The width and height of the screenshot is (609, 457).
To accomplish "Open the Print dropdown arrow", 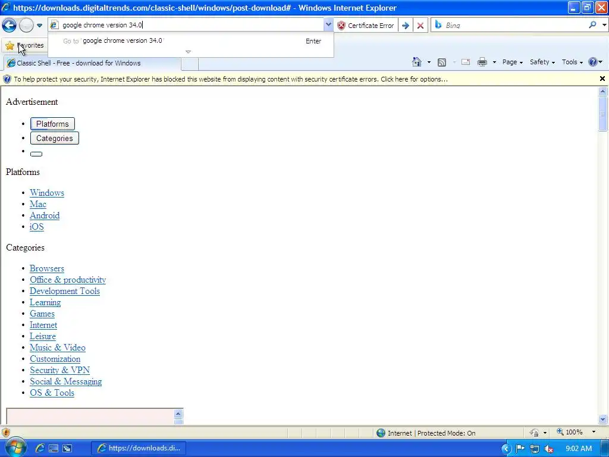I will coord(494,62).
